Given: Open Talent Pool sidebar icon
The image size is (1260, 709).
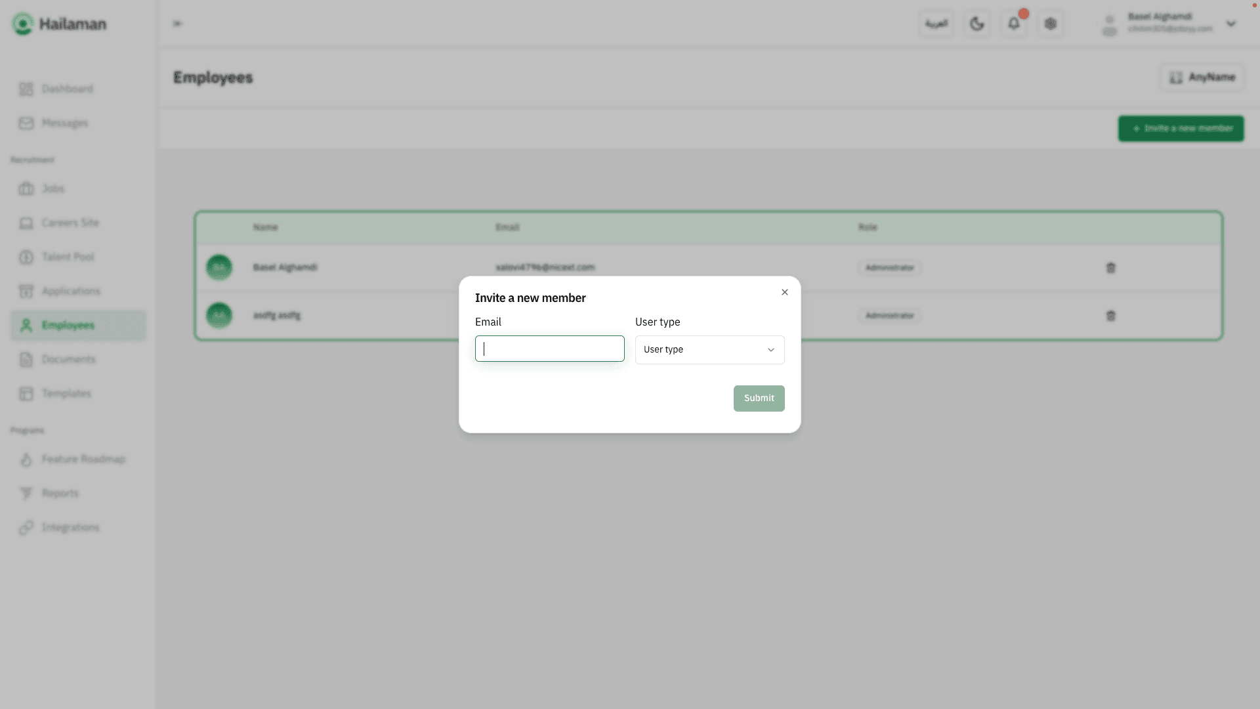Looking at the screenshot, I should [26, 257].
